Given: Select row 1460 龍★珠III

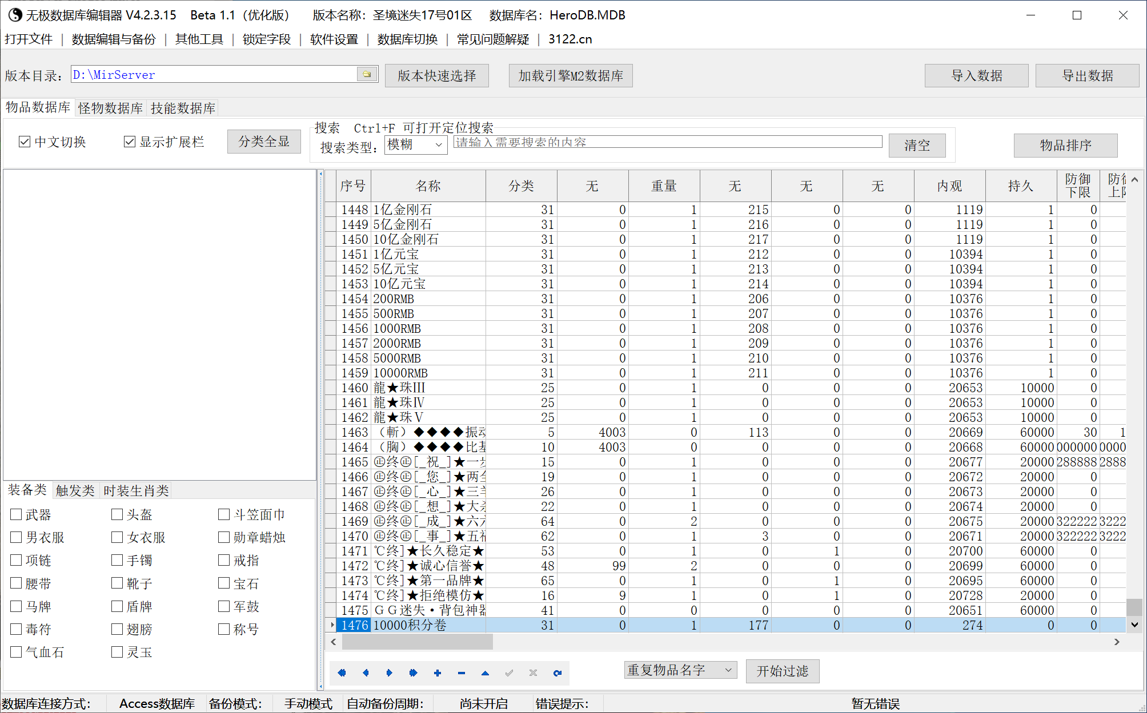Looking at the screenshot, I should (725, 388).
